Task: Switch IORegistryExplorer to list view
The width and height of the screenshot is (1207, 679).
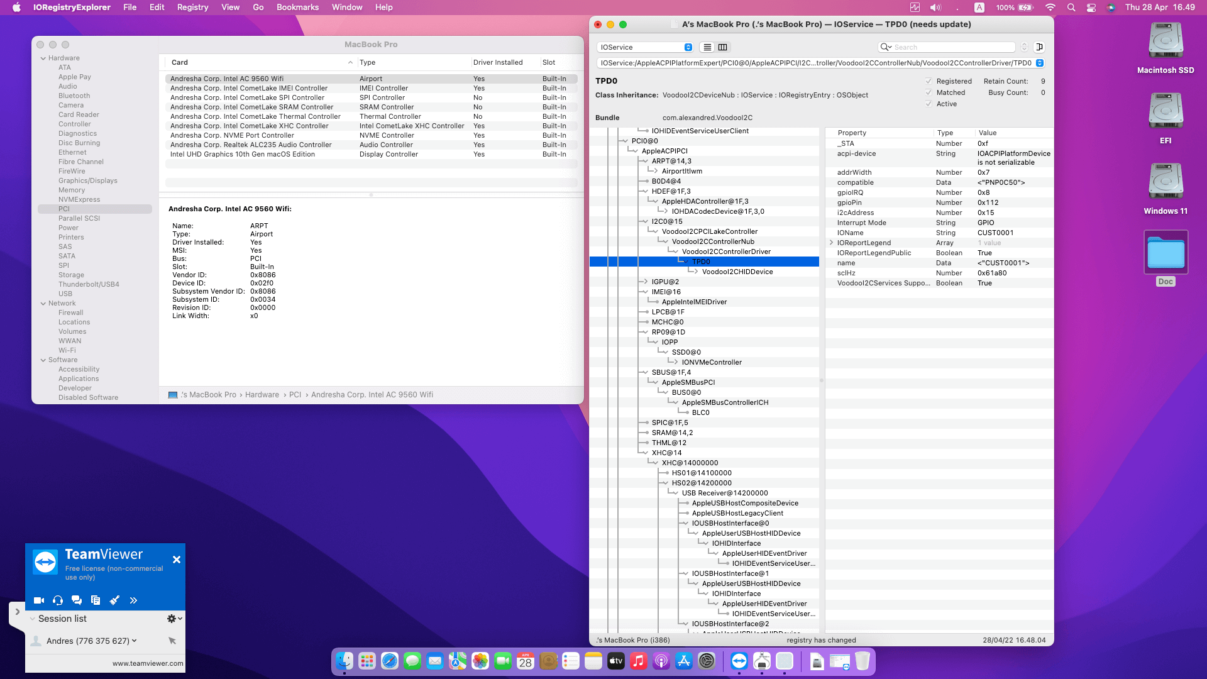Action: [x=707, y=47]
